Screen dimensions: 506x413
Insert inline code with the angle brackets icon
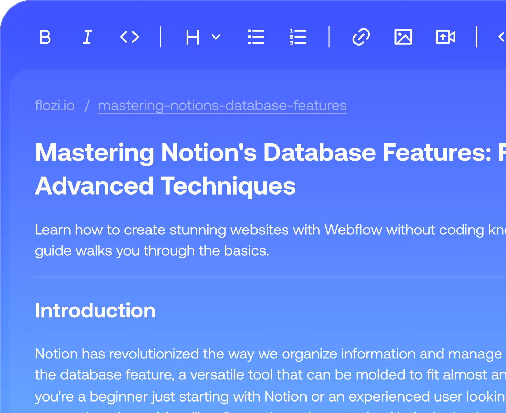click(130, 37)
